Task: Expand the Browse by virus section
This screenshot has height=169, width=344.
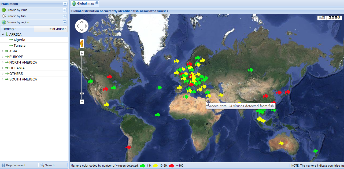Action: click(x=65, y=10)
